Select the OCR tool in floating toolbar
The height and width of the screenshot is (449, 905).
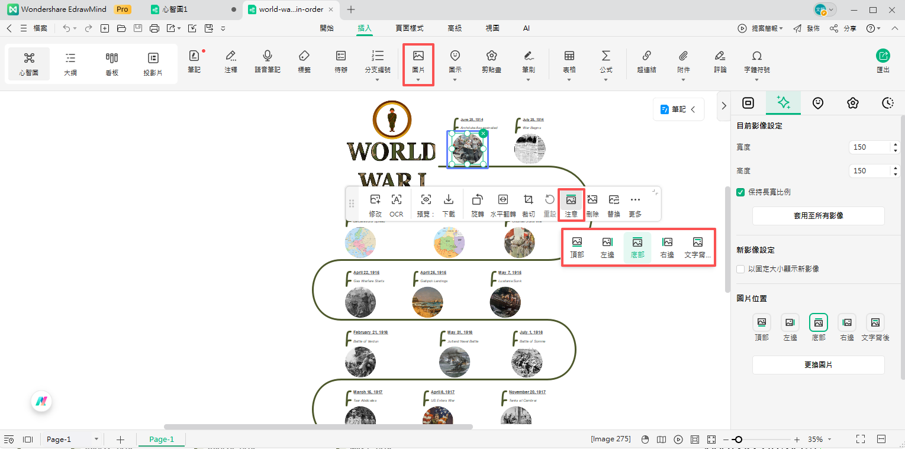[x=396, y=200]
